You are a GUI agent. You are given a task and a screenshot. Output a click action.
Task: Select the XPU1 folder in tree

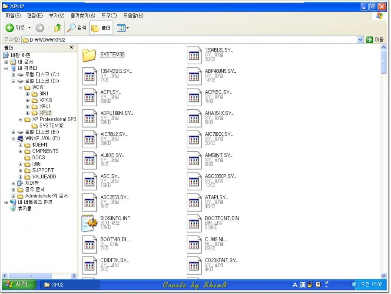(45, 107)
